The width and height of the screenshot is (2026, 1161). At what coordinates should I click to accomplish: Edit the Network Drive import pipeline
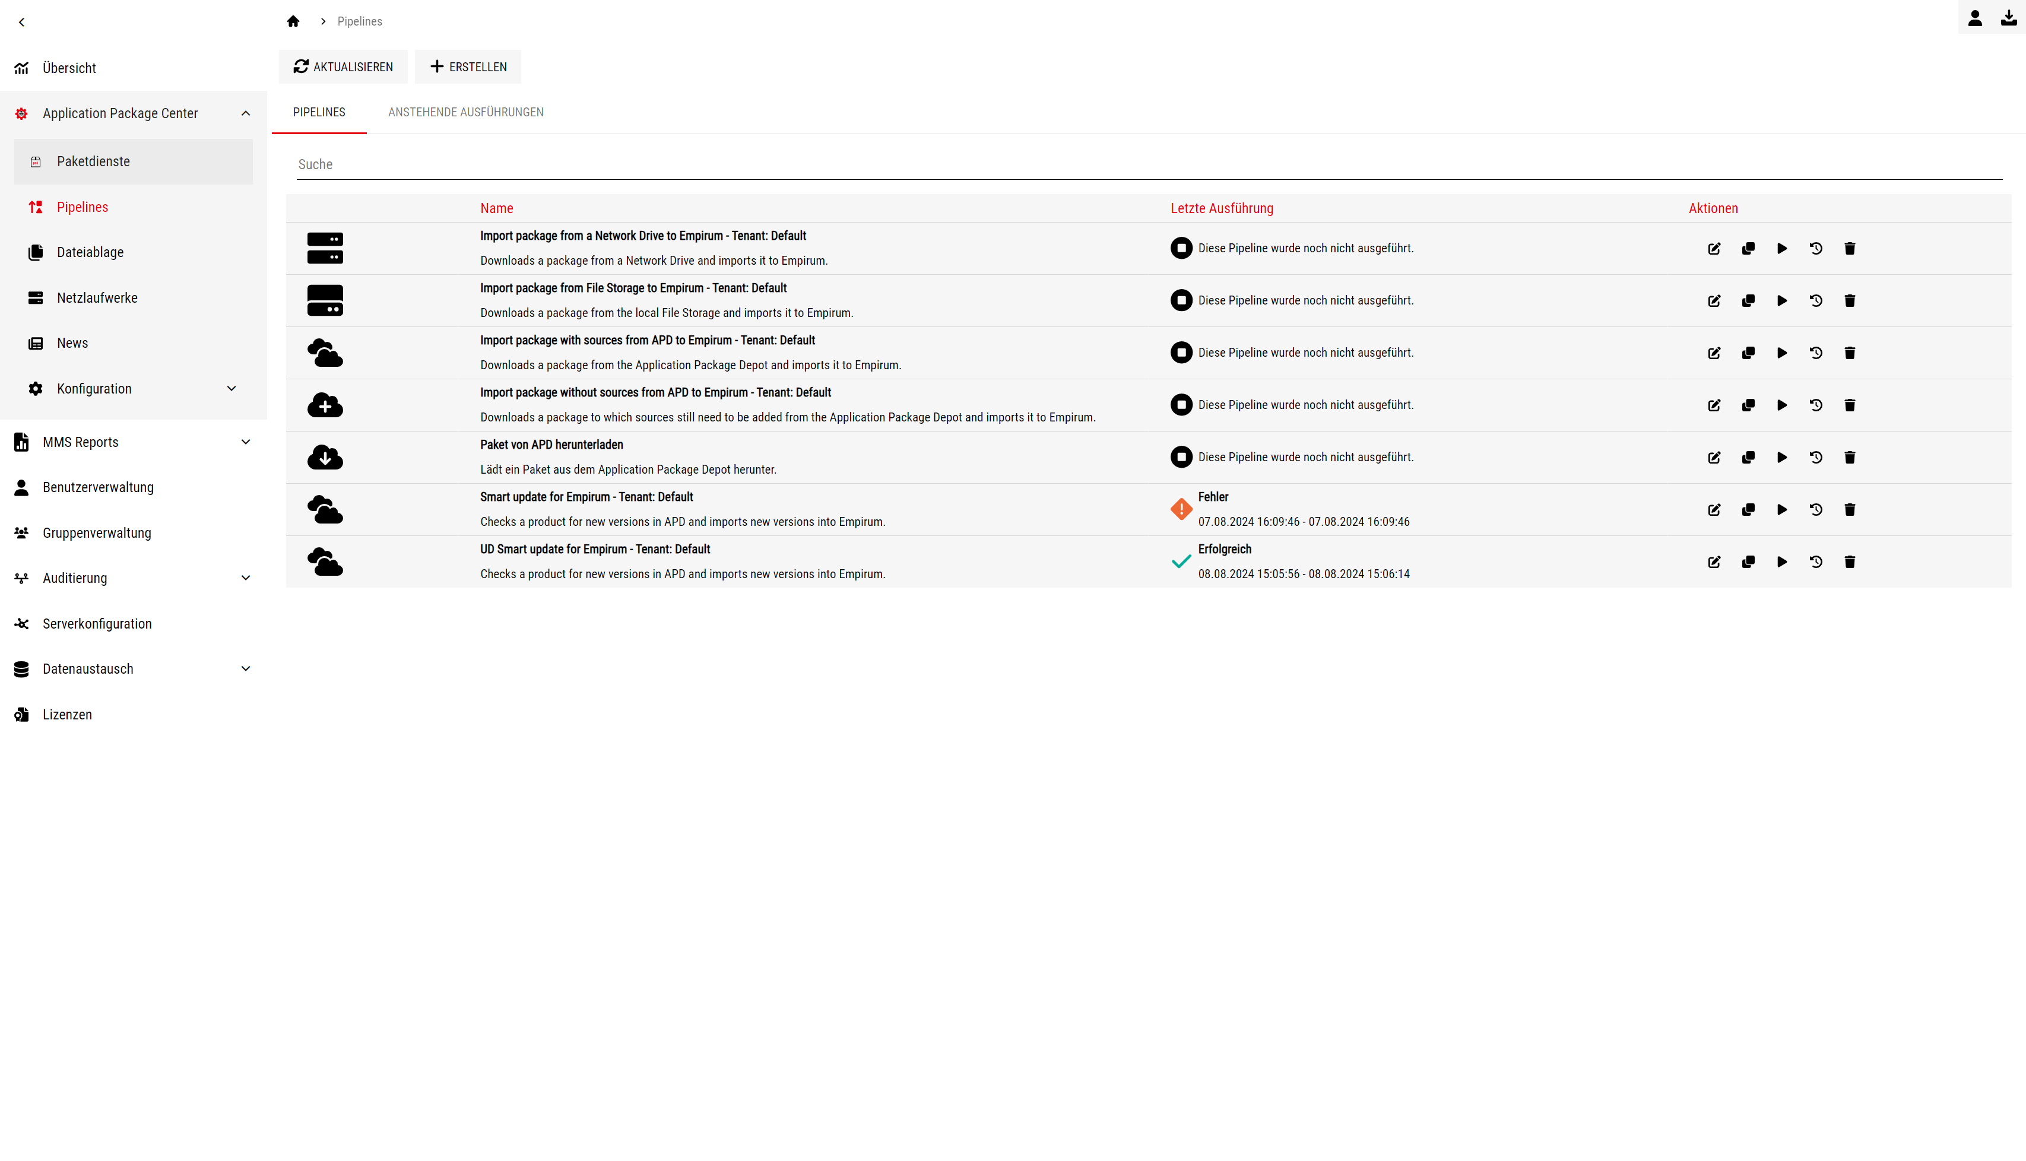[x=1713, y=249]
